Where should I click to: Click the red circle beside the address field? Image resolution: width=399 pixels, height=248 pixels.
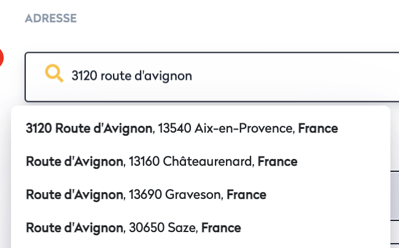(x=1, y=58)
